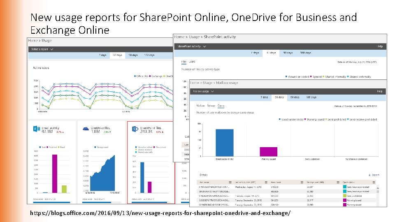
Task: Click the blue Good (under limits) bar
Action: click(x=225, y=143)
